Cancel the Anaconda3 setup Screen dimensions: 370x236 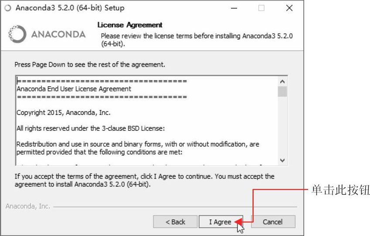click(x=273, y=222)
